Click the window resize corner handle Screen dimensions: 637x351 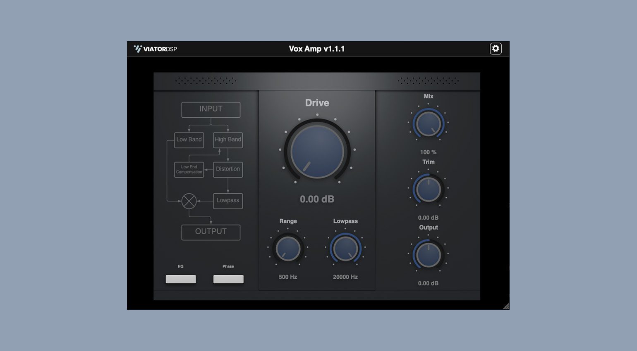[x=506, y=306]
